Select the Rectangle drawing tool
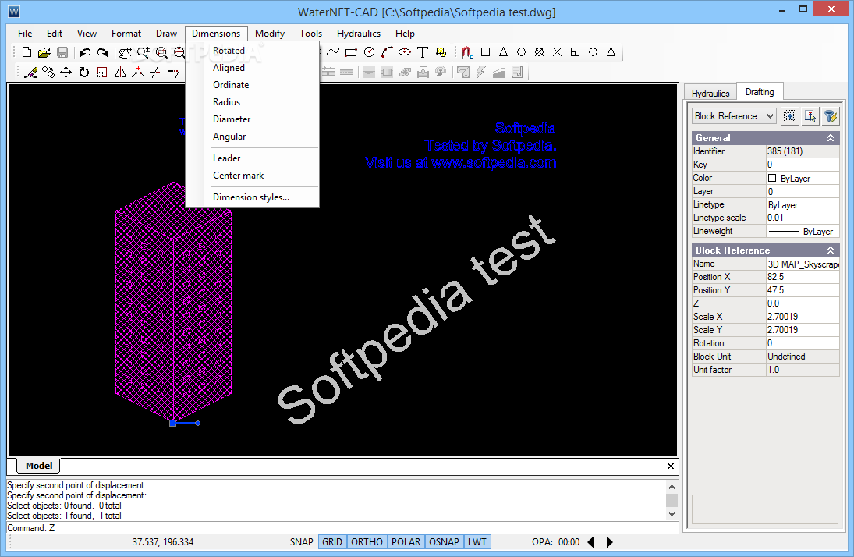 pyautogui.click(x=351, y=52)
